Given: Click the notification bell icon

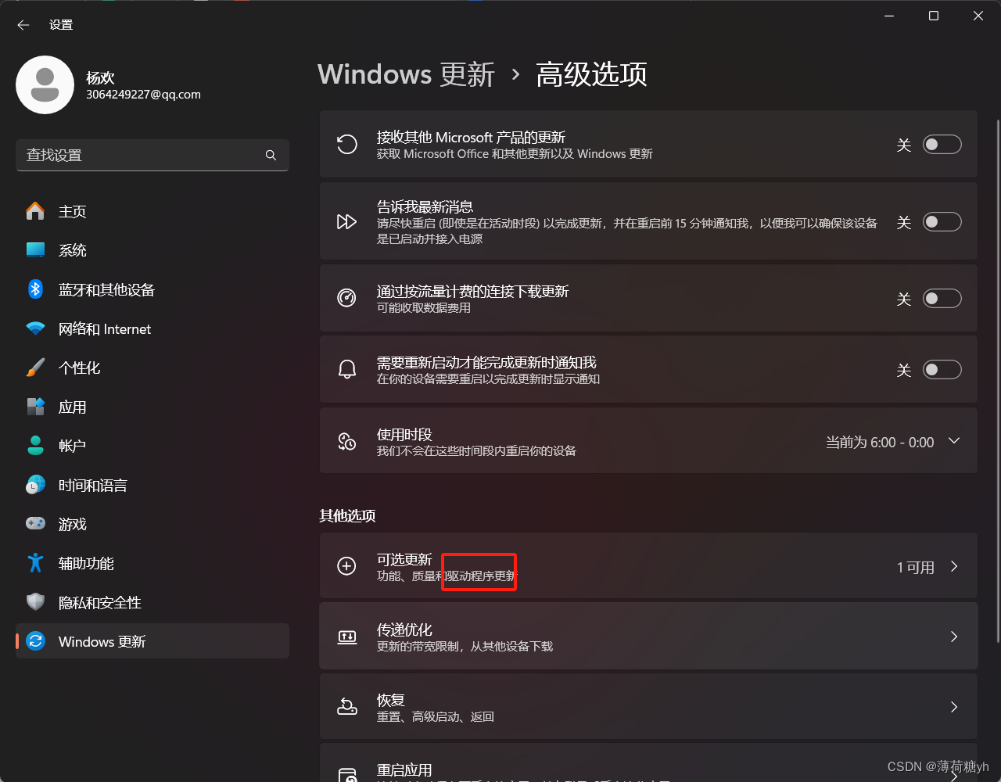Looking at the screenshot, I should 346,369.
